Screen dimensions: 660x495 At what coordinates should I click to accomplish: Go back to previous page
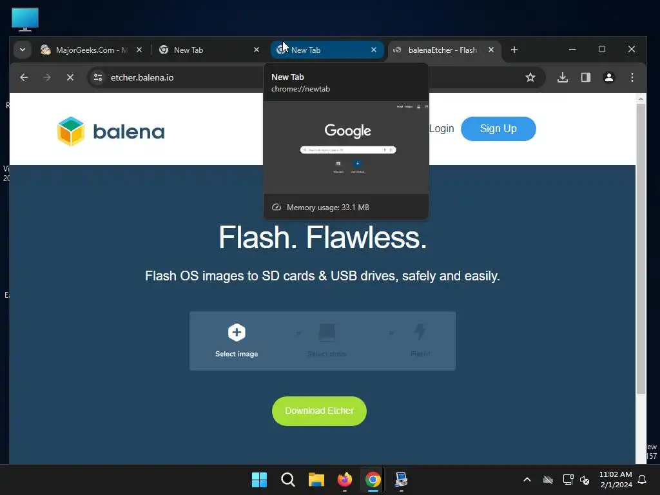pos(24,77)
